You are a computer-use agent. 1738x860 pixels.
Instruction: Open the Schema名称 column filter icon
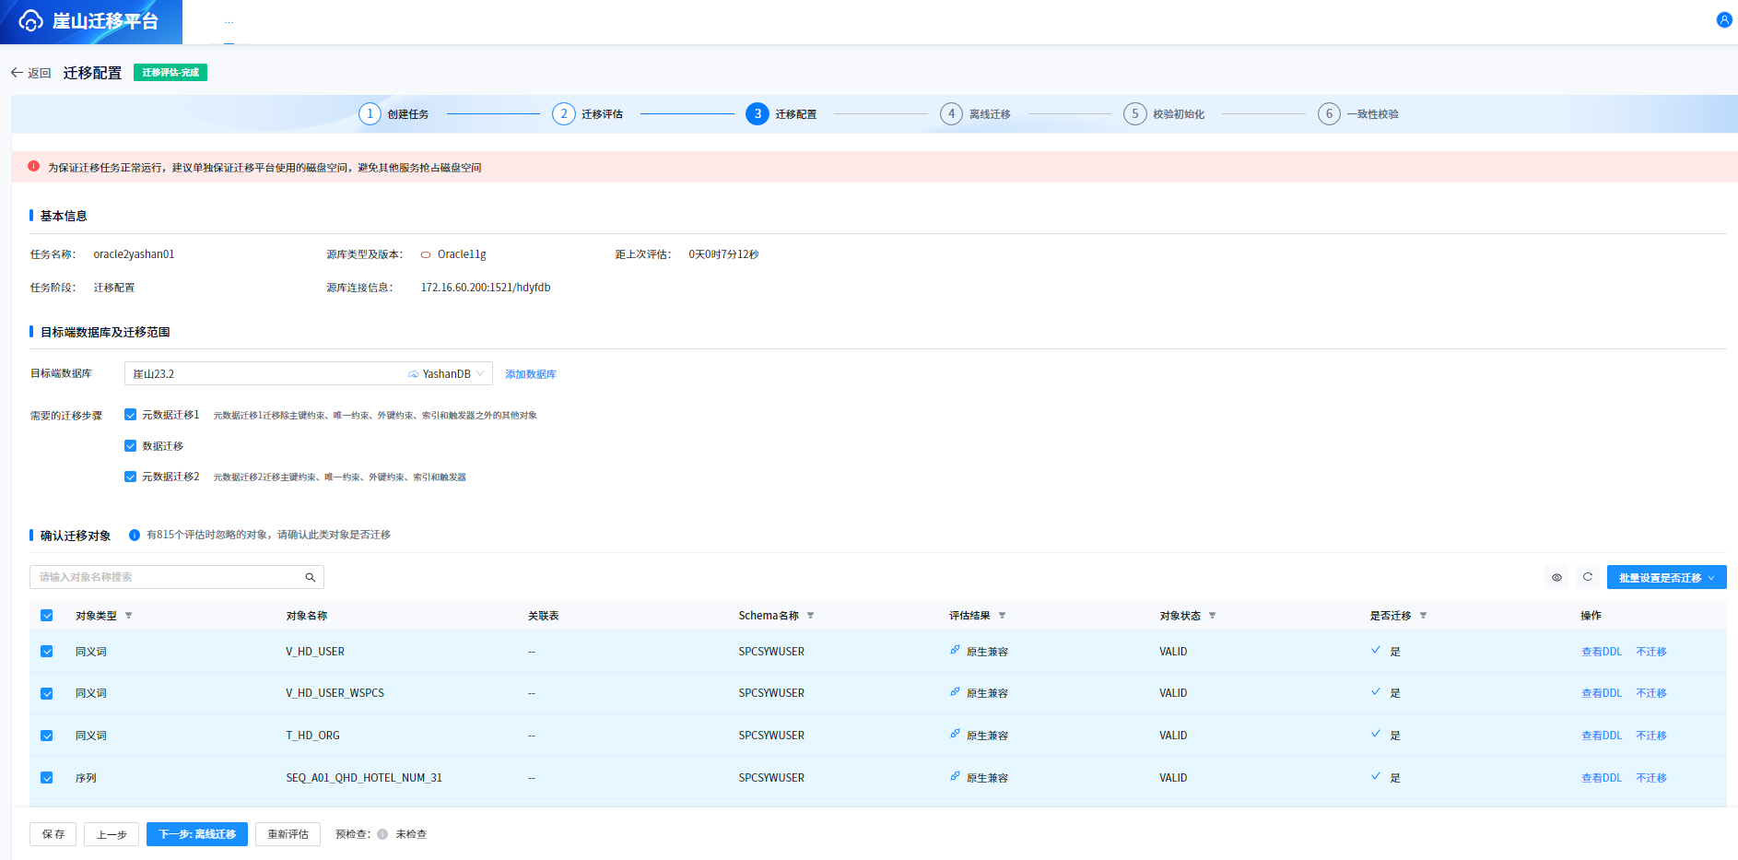pyautogui.click(x=810, y=616)
